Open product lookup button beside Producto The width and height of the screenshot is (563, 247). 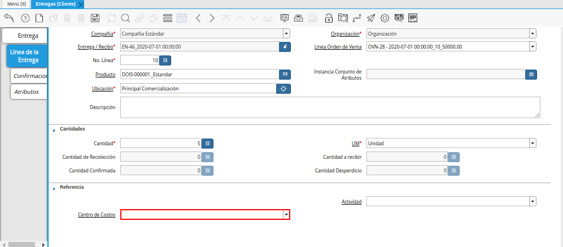pyautogui.click(x=285, y=75)
